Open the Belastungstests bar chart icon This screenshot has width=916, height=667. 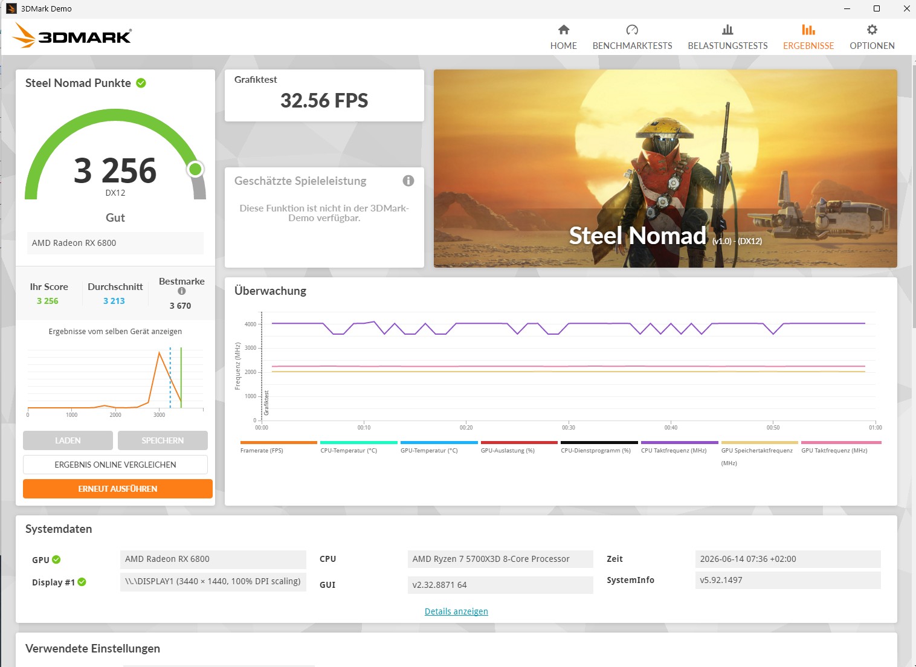(x=727, y=30)
